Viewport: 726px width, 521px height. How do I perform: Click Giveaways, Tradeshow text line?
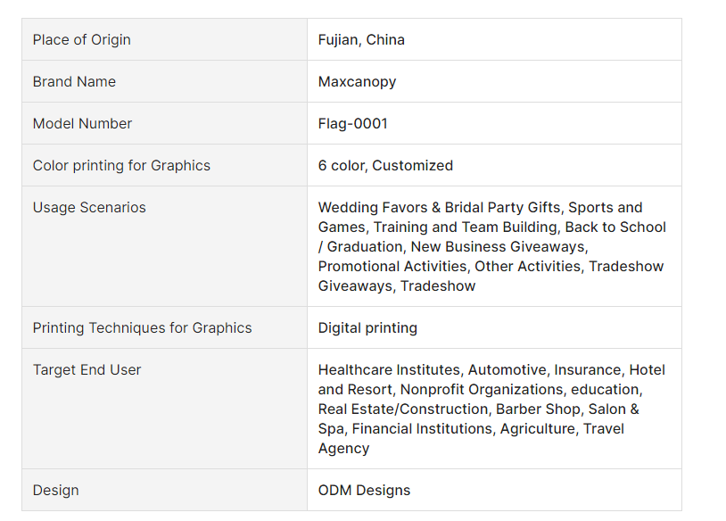[x=396, y=286]
